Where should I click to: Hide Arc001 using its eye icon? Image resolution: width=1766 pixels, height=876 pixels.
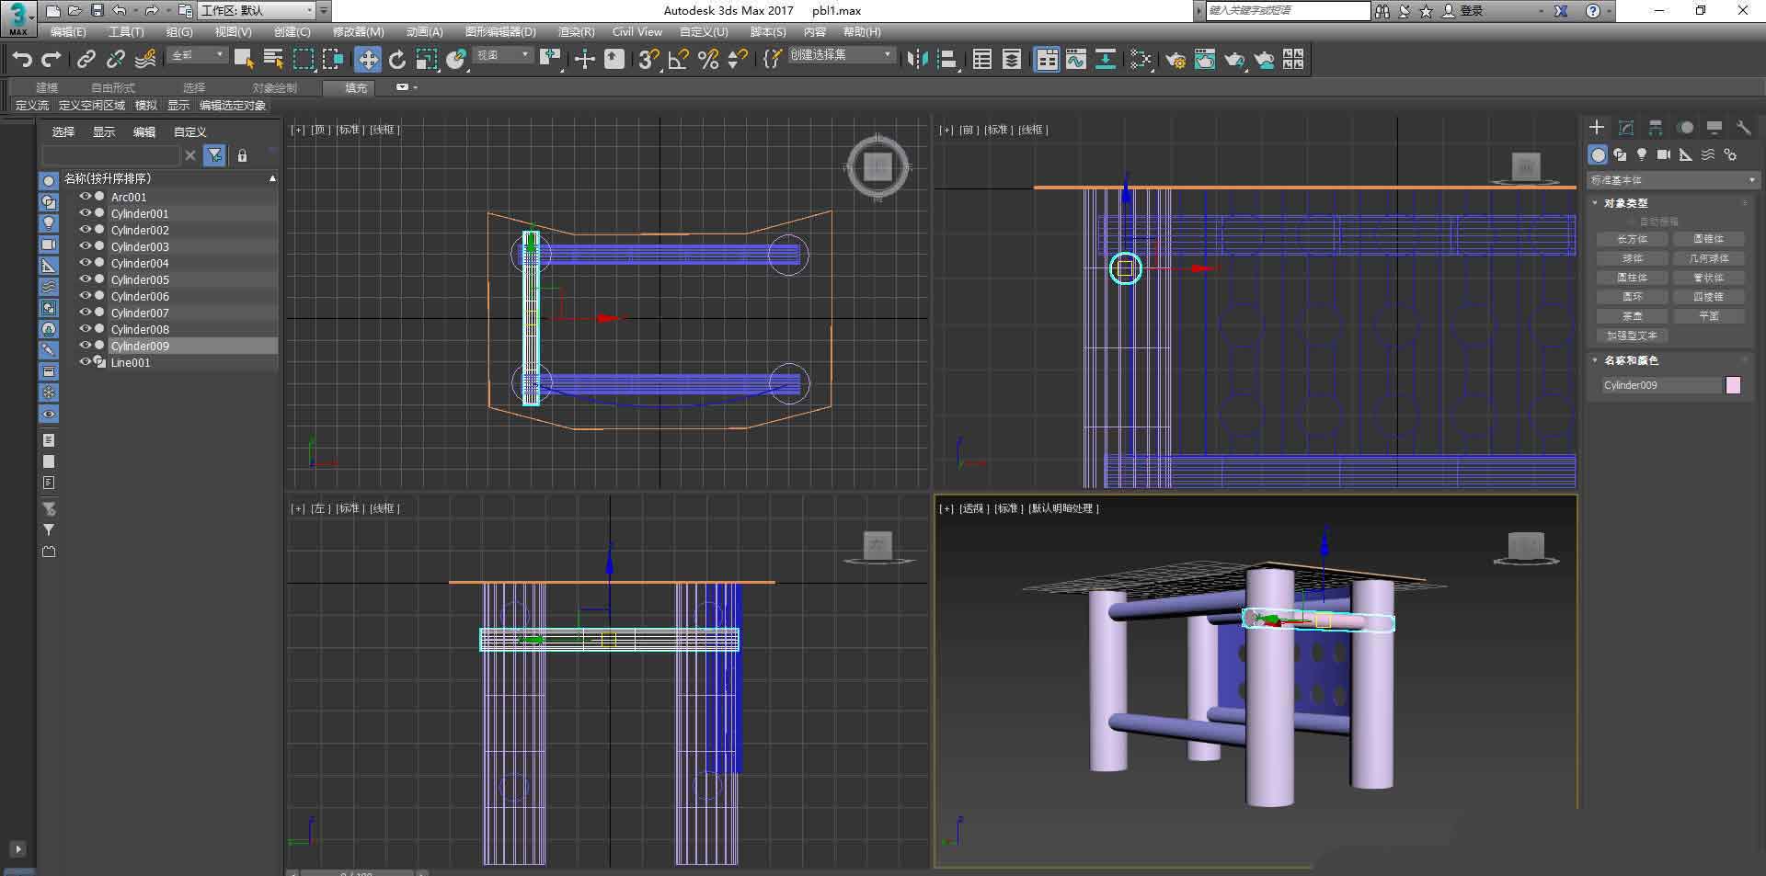tap(85, 197)
